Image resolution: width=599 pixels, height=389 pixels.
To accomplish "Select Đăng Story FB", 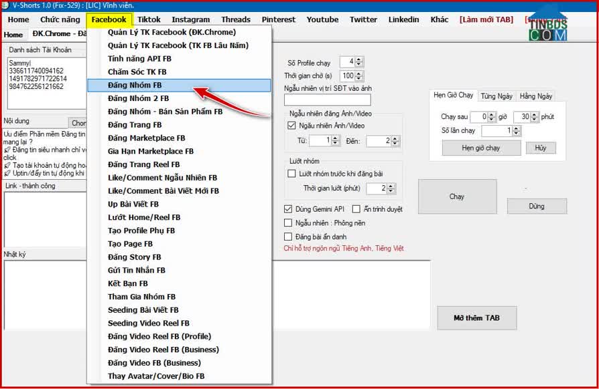I will click(180, 257).
